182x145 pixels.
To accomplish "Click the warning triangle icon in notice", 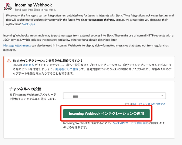I will point(9,61).
